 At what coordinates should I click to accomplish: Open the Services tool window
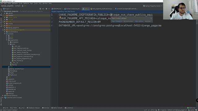tap(69, 108)
